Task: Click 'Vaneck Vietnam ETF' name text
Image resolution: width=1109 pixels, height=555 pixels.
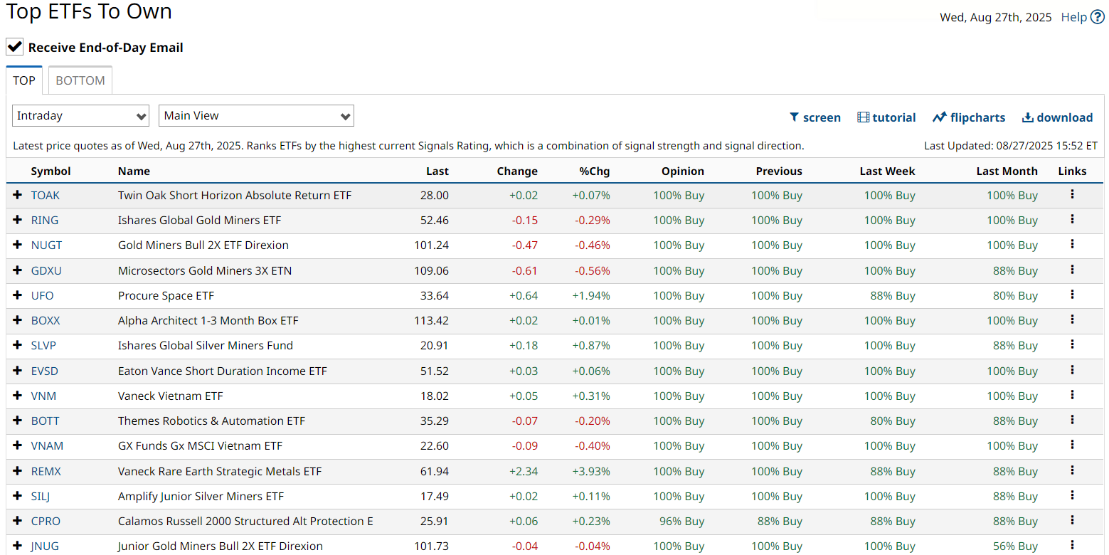Action: 170,396
